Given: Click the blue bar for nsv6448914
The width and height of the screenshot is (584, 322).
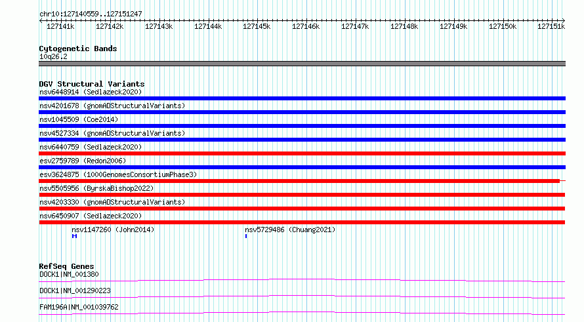Looking at the screenshot, I should [302, 98].
